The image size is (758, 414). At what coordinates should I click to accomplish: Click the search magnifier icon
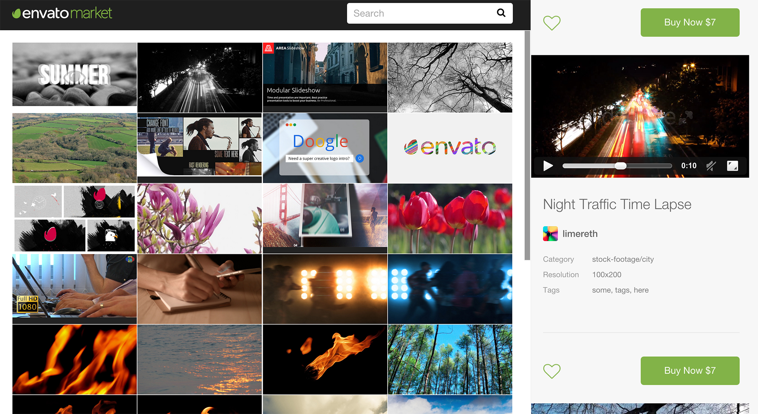501,13
